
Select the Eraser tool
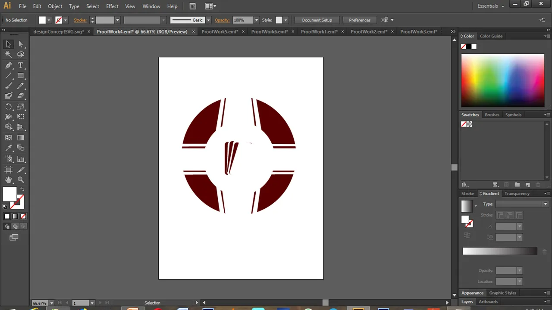[x=20, y=96]
